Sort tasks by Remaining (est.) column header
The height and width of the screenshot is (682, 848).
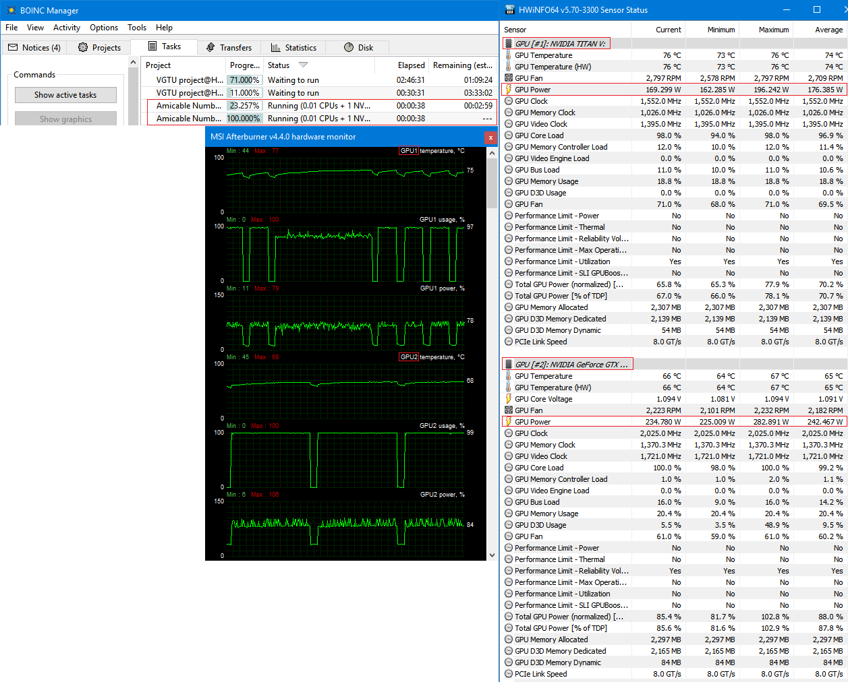pos(463,65)
